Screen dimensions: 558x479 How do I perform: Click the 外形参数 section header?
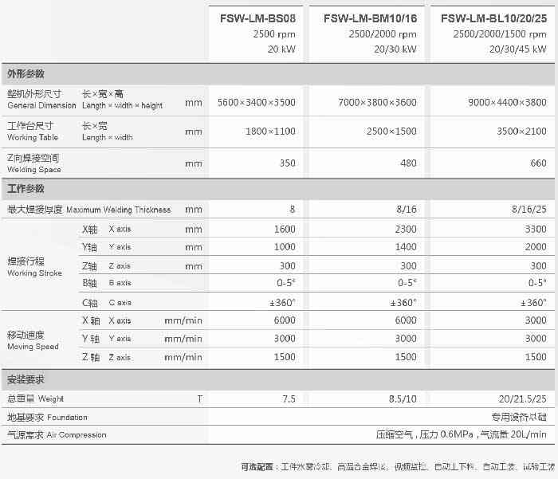[26, 73]
